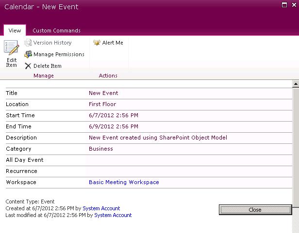299x233 pixels.
Task: Click the 'Category' field label
Action: pos(18,149)
